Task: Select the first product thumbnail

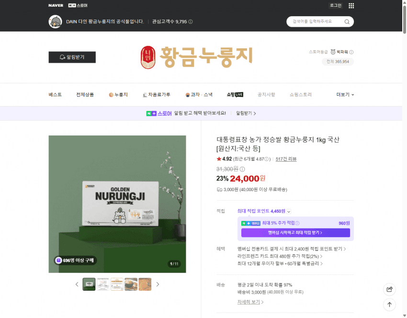Action: click(89, 284)
